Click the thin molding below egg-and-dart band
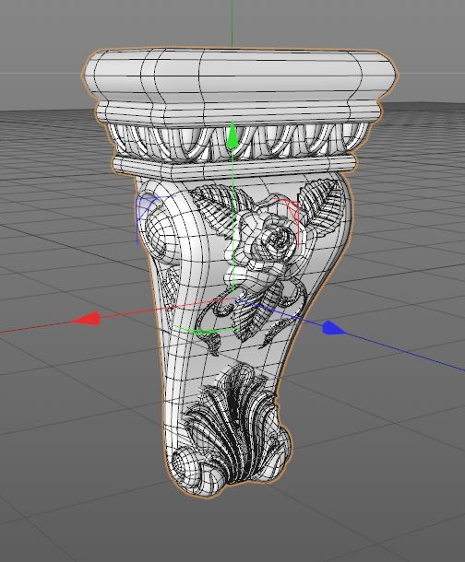This screenshot has height=562, width=465. 235,167
